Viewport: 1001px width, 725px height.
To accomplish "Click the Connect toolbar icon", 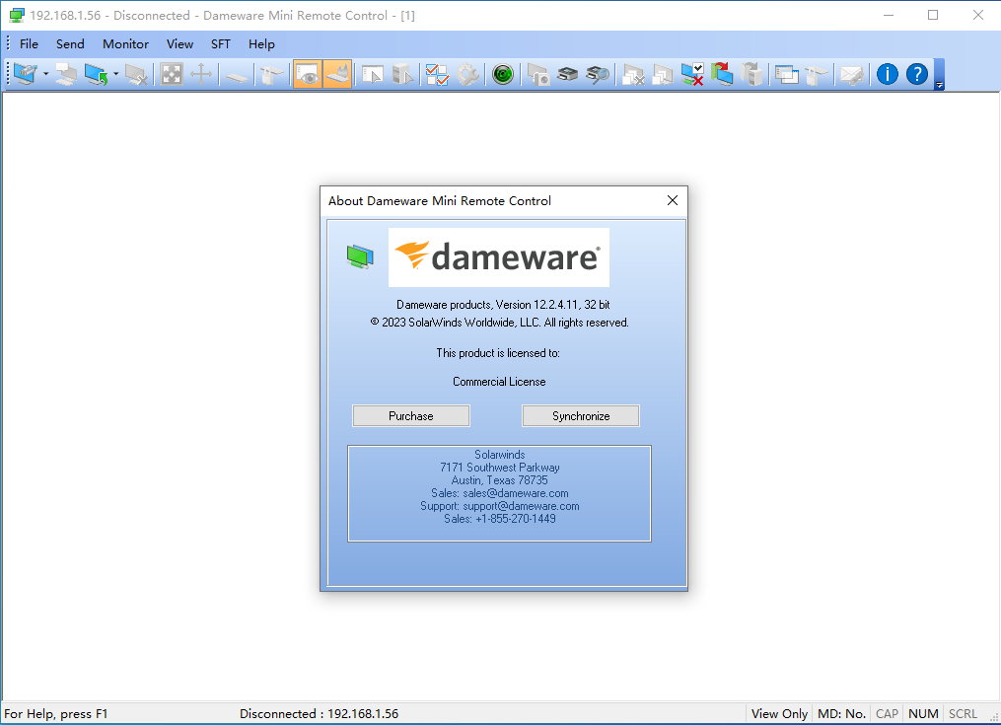I will coord(26,74).
